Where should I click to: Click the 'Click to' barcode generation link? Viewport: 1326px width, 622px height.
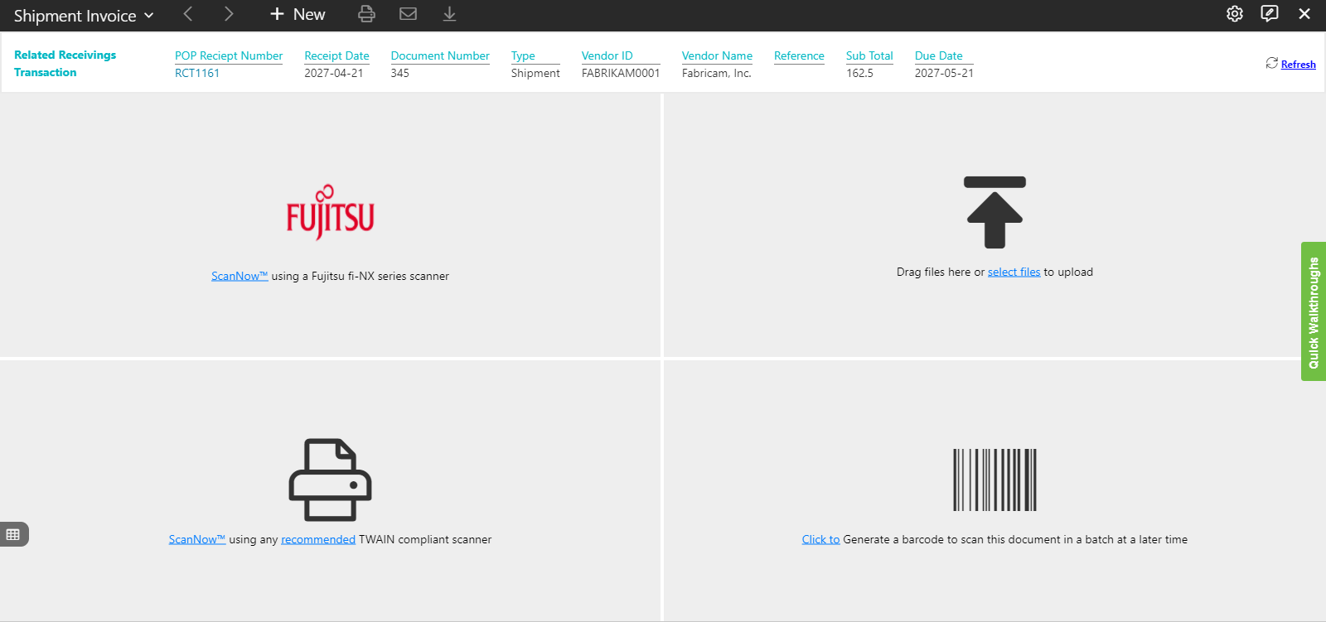point(820,539)
